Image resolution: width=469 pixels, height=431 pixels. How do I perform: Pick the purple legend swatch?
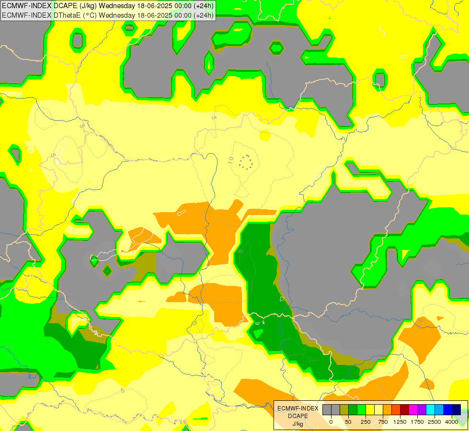[x=422, y=409]
